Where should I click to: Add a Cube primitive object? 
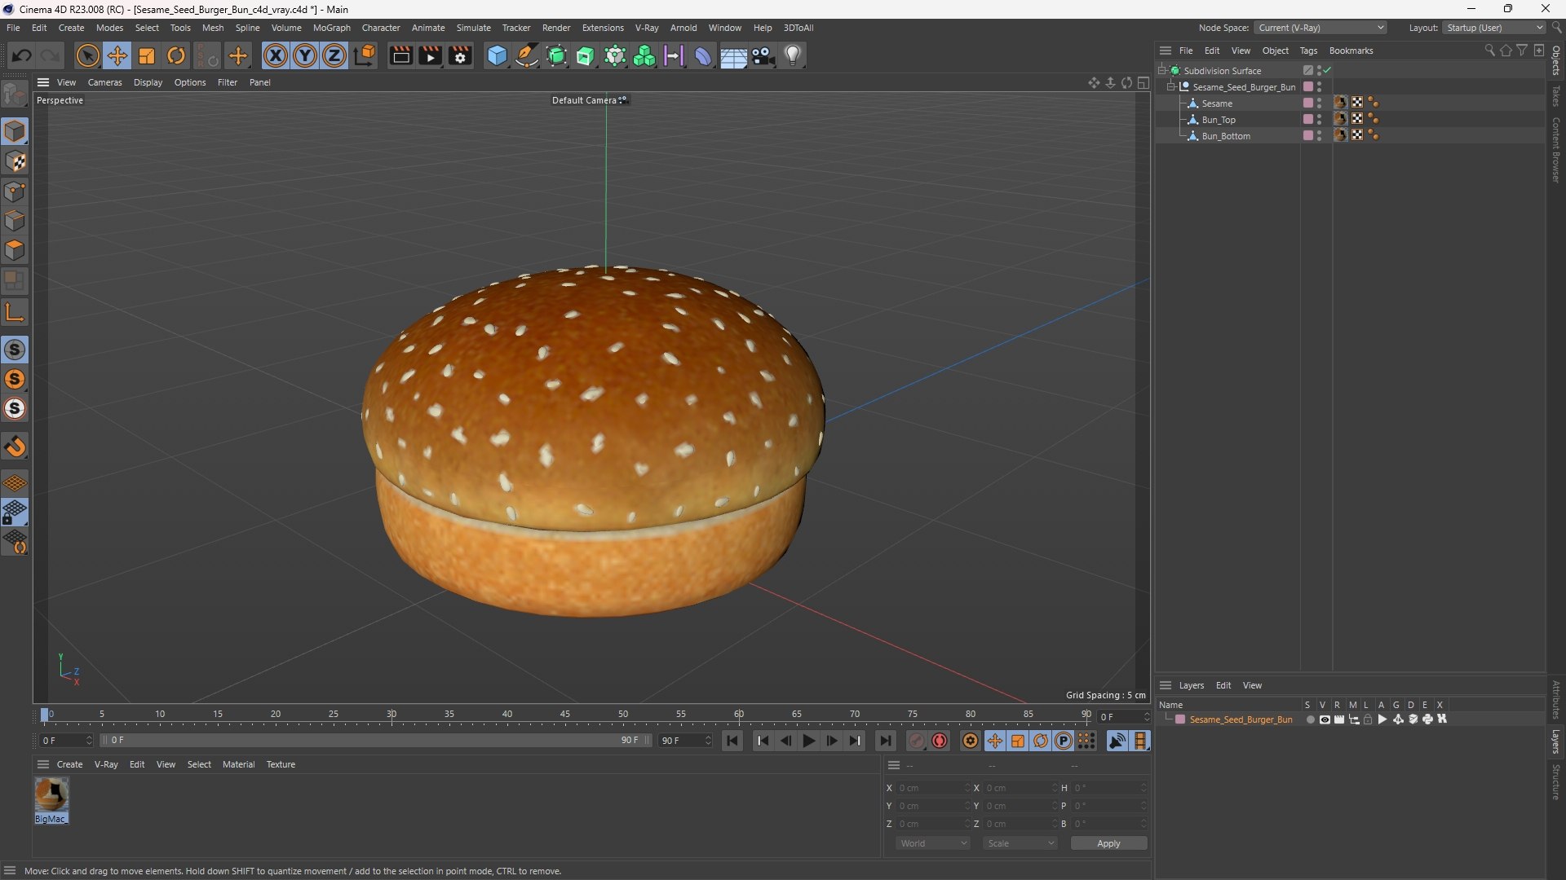pyautogui.click(x=497, y=55)
